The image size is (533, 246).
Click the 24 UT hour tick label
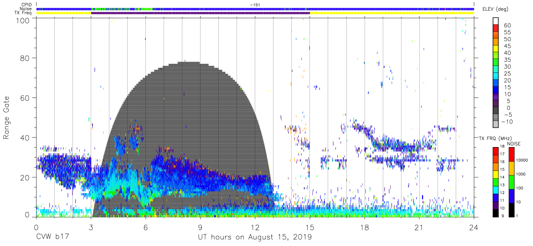click(x=474, y=228)
